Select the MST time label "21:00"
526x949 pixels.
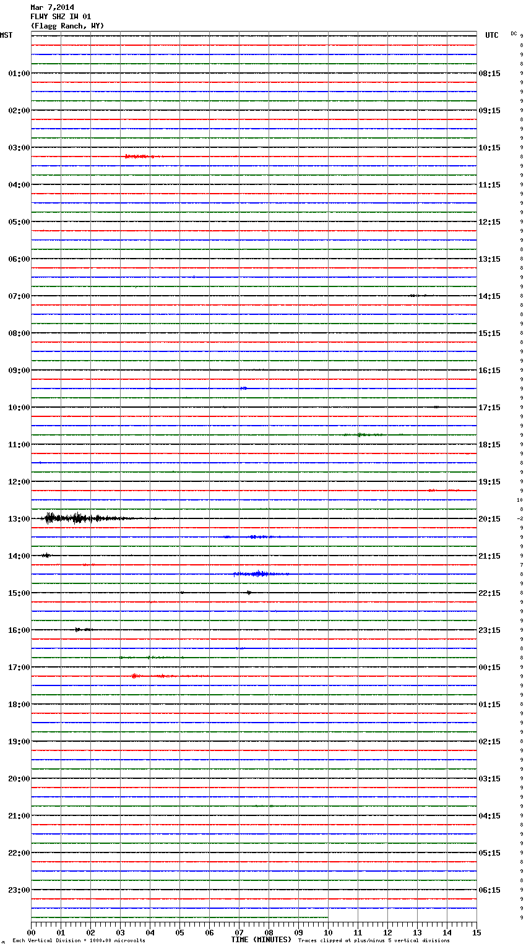click(x=19, y=816)
